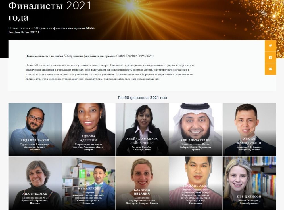Screen dimensions: 284x210
Task: Click the Финалисты 2021 года page heading
Action: 50,11
